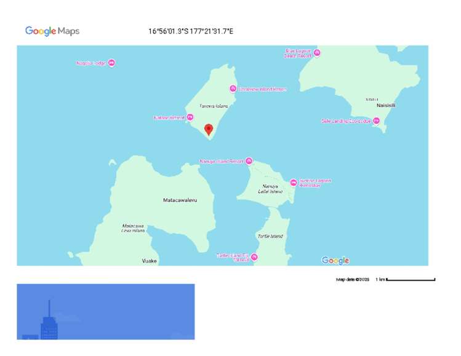Image resolution: width=461 pixels, height=356 pixels.
Task: Select the Matacawa Levu Island italic label
Action: 133,228
